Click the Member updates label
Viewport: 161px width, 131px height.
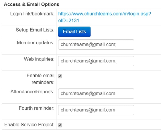pos(36,43)
